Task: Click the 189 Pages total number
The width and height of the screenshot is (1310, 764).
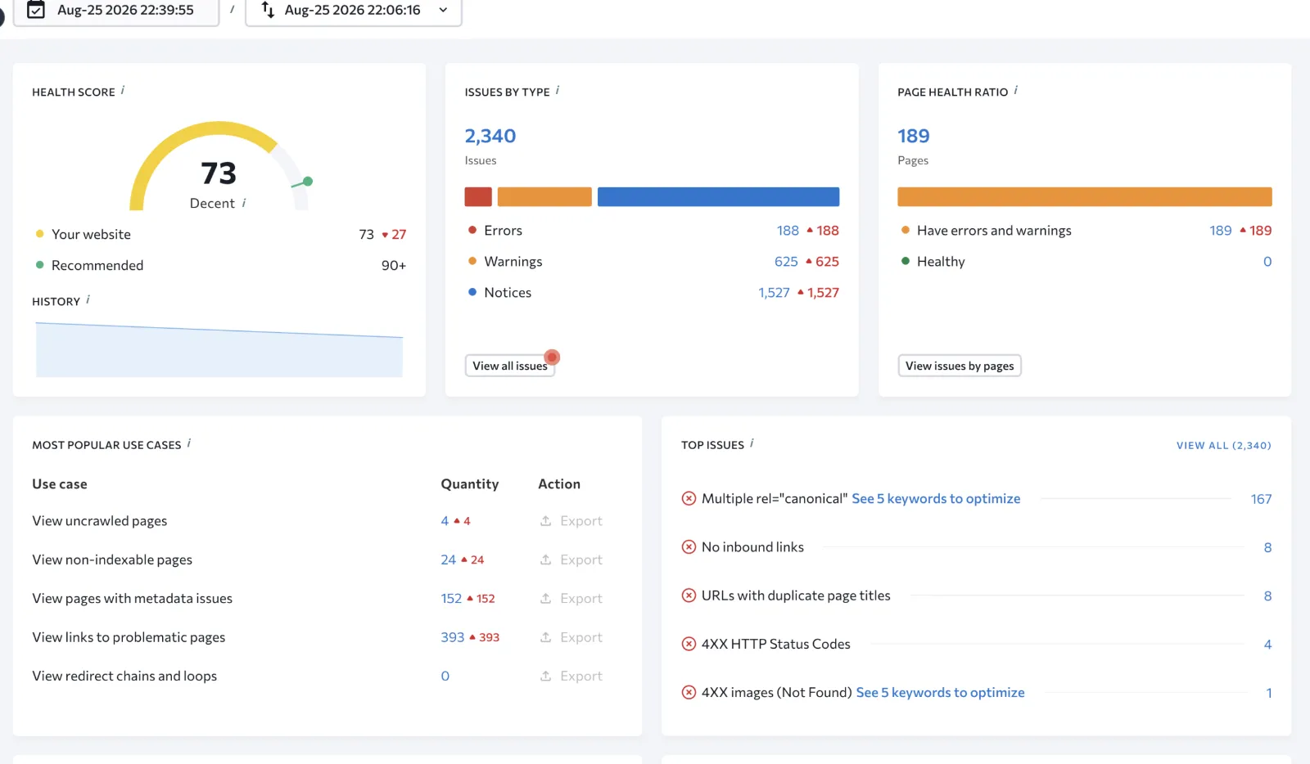Action: pyautogui.click(x=914, y=136)
